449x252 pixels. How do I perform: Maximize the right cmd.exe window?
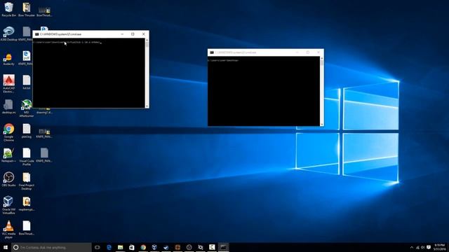coord(308,52)
